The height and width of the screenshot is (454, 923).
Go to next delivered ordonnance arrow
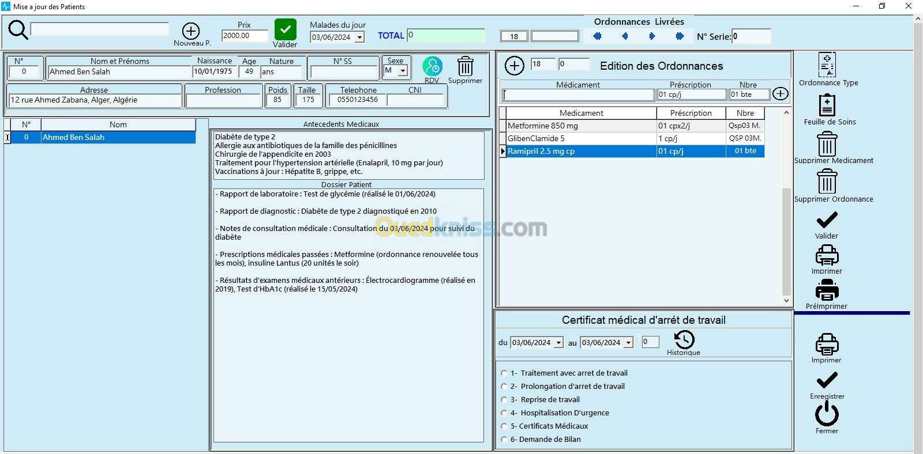(652, 36)
